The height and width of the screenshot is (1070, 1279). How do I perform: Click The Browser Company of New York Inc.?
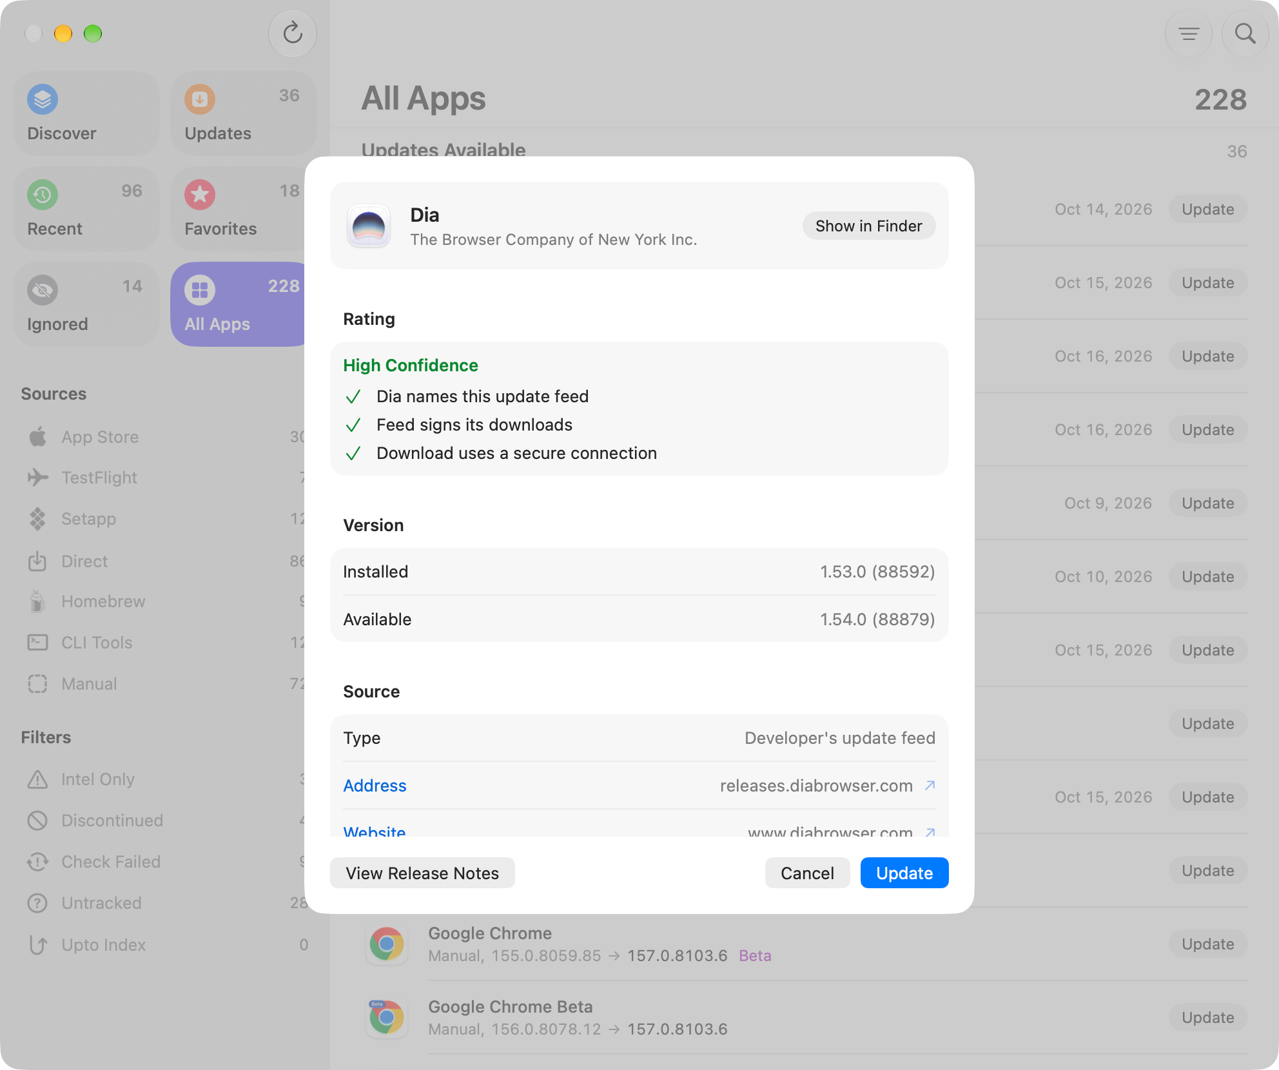tap(554, 240)
